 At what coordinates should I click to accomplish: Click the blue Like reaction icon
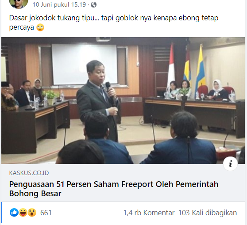(14, 213)
